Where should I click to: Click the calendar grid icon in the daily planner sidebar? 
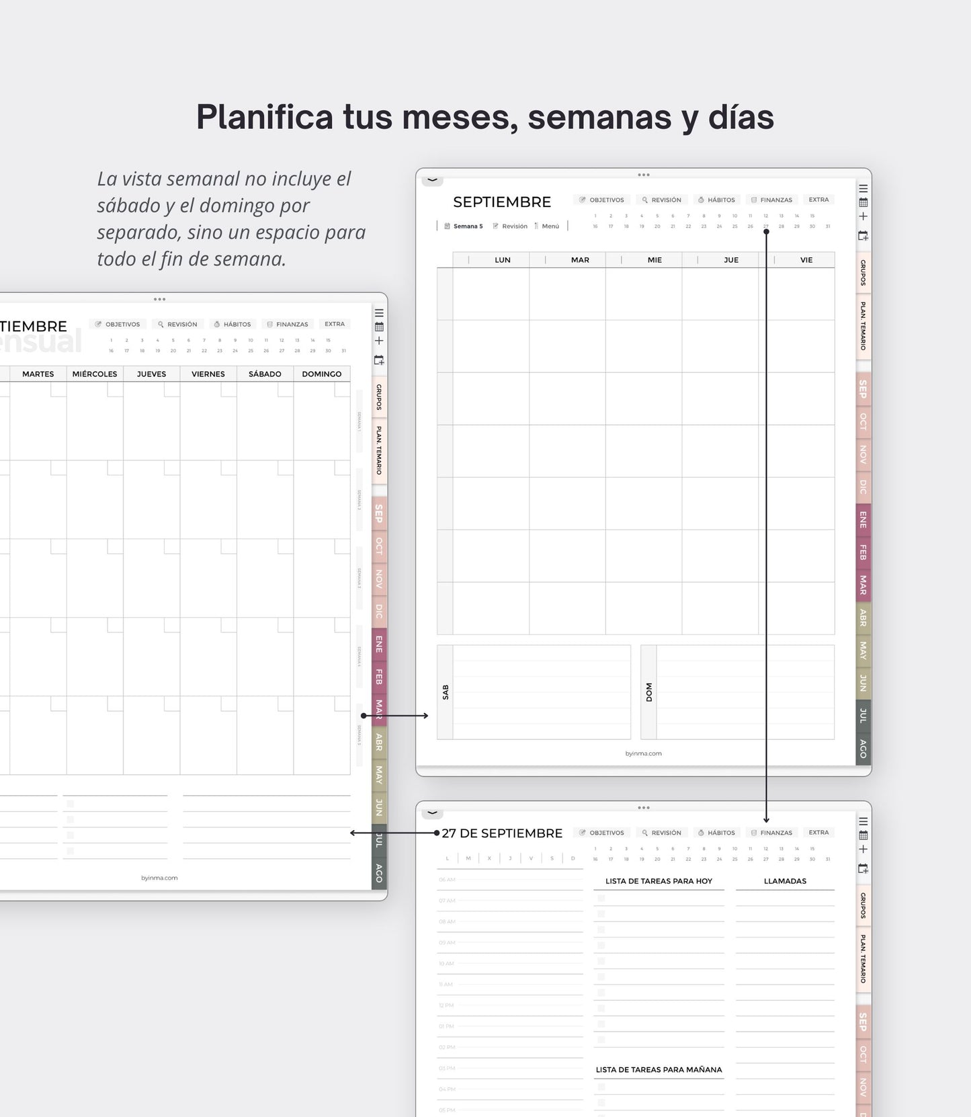[x=863, y=835]
